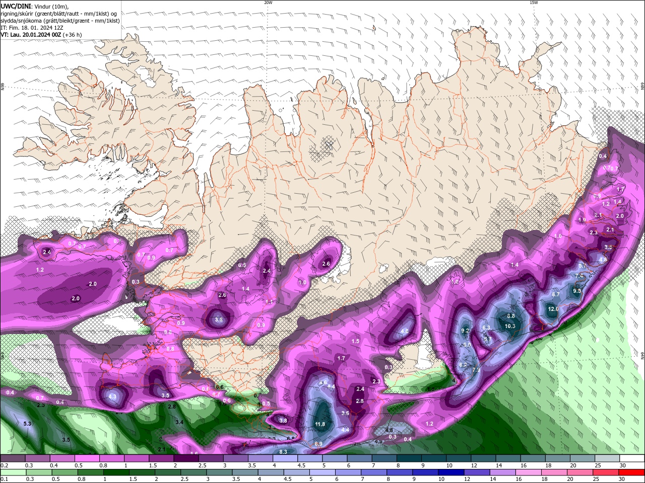Click the 6.9 value below 11.8
645x483 pixels.
[x=318, y=444]
